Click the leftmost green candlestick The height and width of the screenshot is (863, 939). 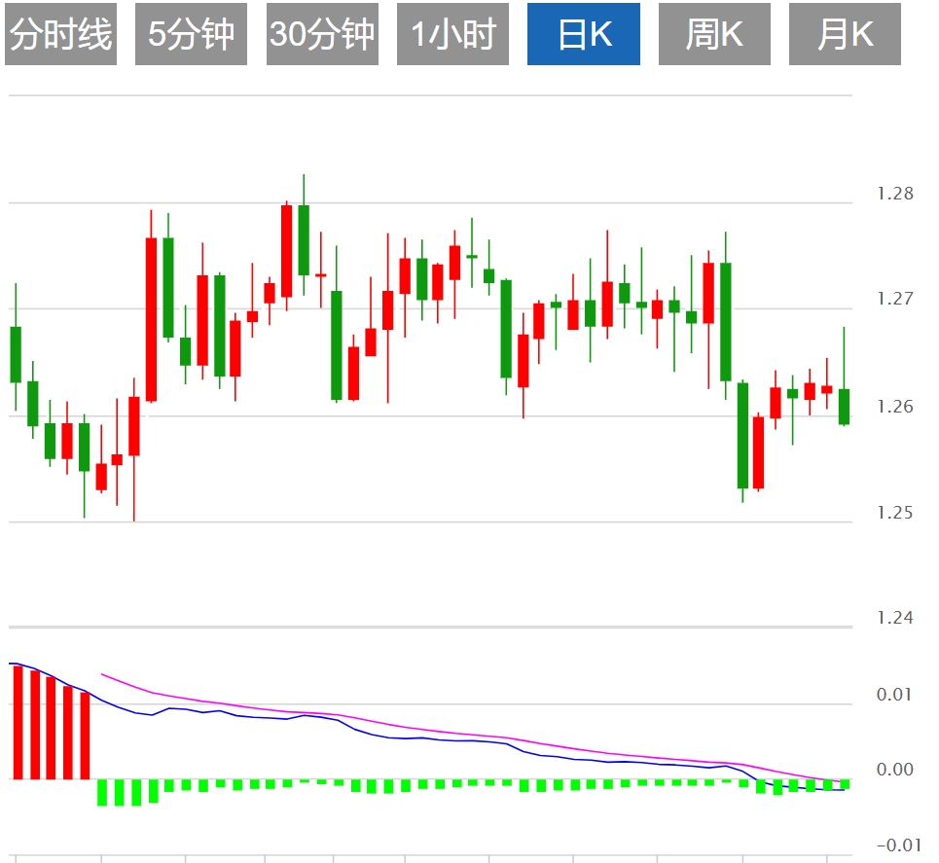16,354
